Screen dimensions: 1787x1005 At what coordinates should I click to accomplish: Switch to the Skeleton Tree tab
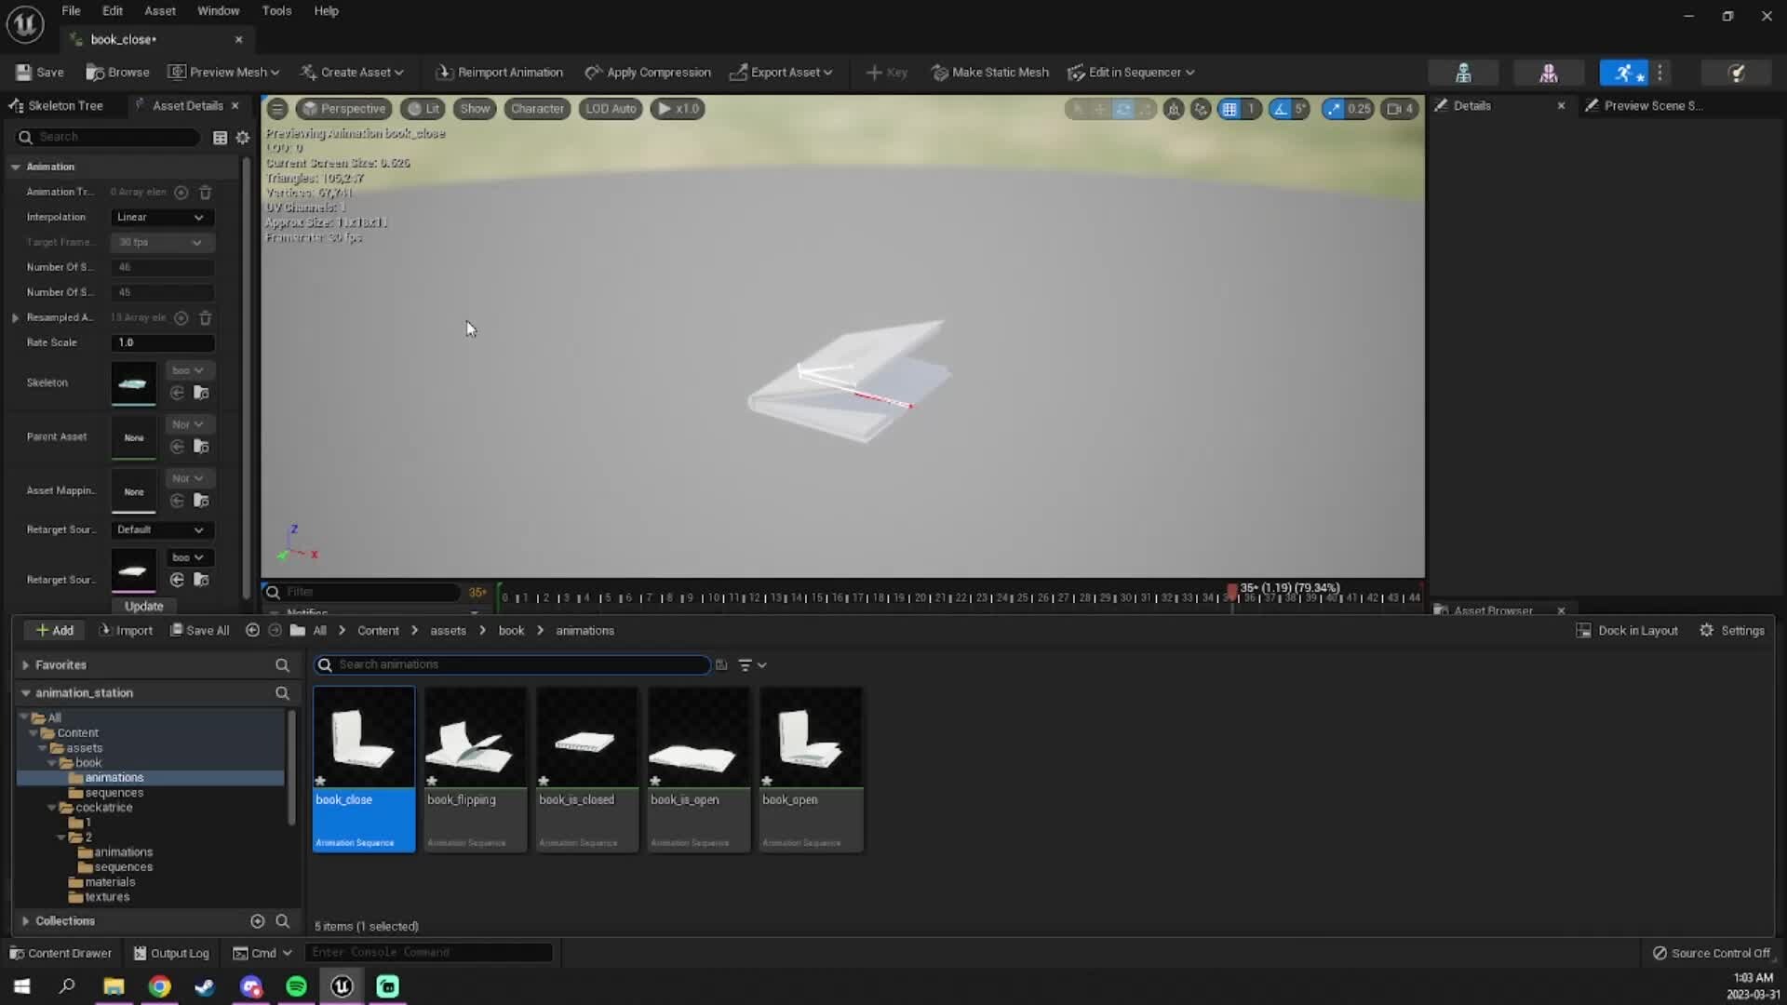(x=65, y=105)
